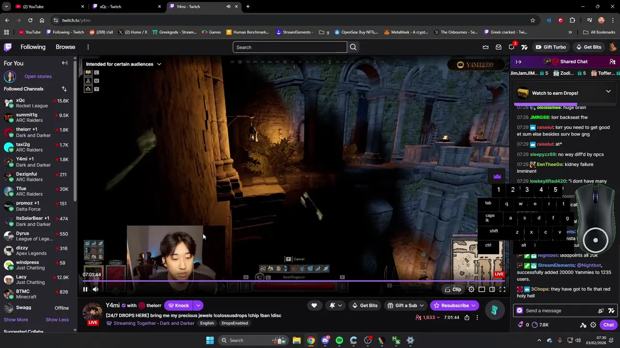Open channel points balance 7.8K
The image size is (620, 348).
point(540,325)
